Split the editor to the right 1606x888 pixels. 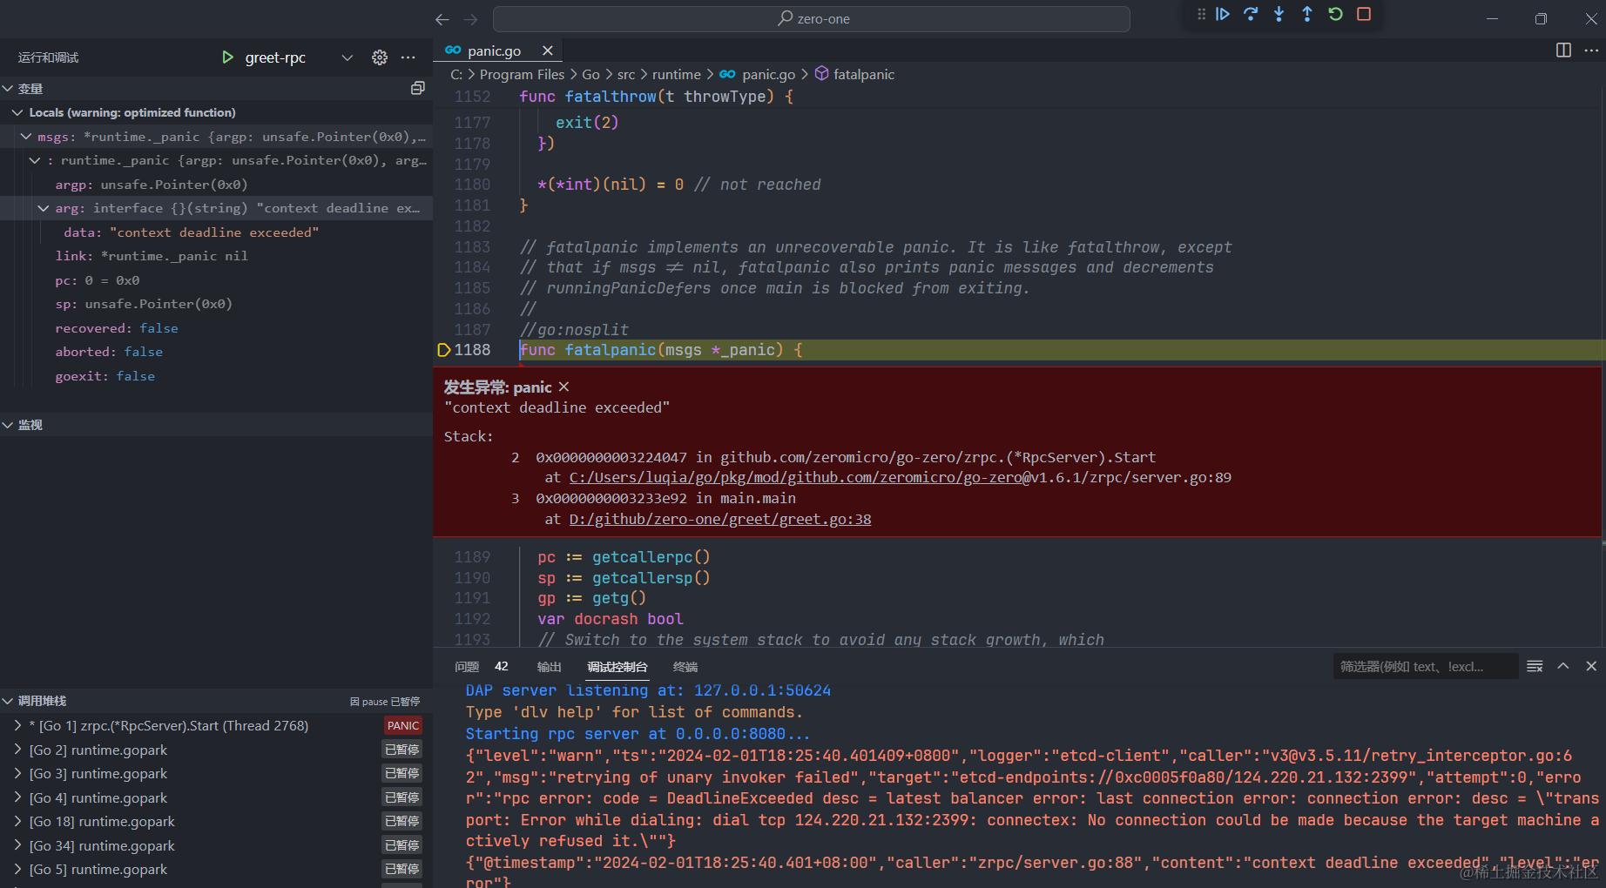(x=1563, y=50)
